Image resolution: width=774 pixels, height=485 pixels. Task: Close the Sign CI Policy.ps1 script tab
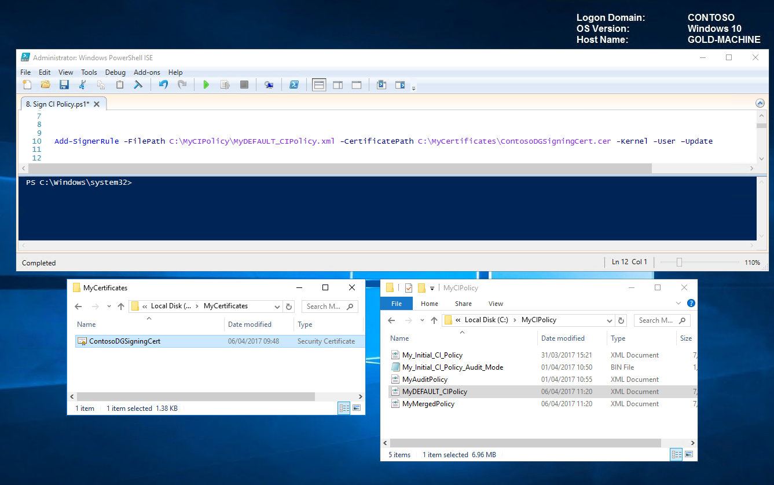(x=97, y=104)
